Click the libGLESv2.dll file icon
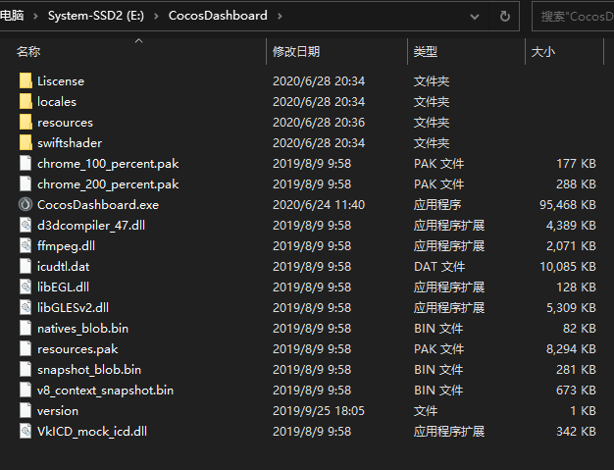The width and height of the screenshot is (614, 470). click(x=26, y=307)
